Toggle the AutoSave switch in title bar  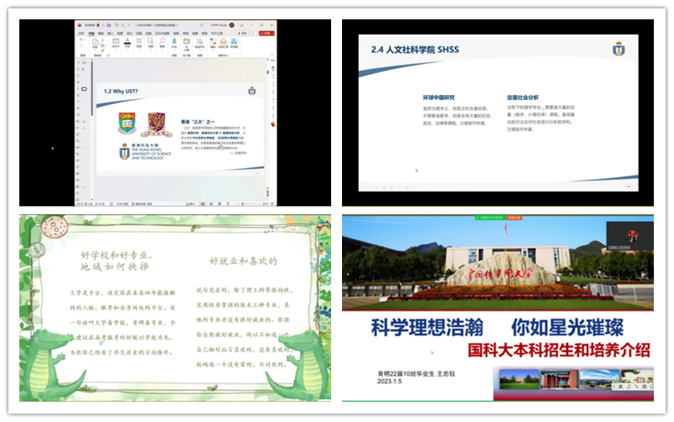pos(98,25)
